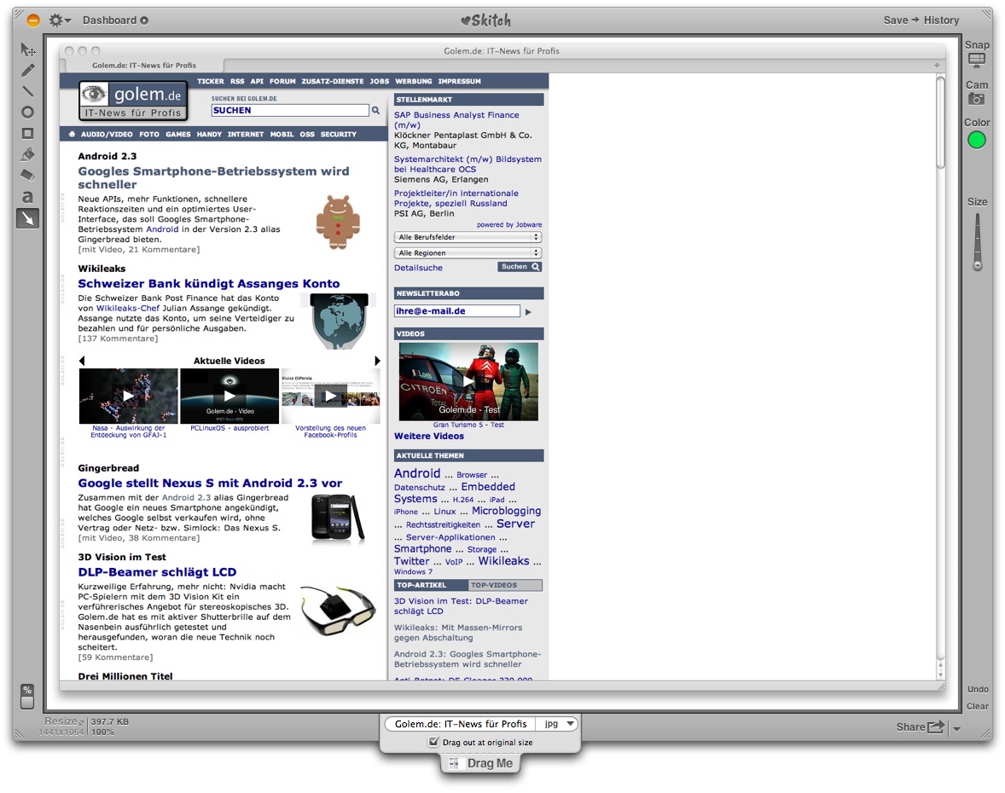Toggle the percent switch in left toolbar

(27, 696)
